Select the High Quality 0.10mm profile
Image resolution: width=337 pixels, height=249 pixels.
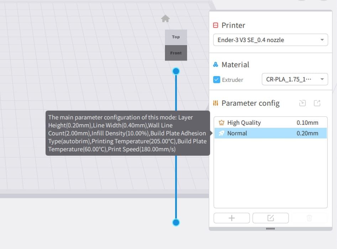tap(270, 123)
